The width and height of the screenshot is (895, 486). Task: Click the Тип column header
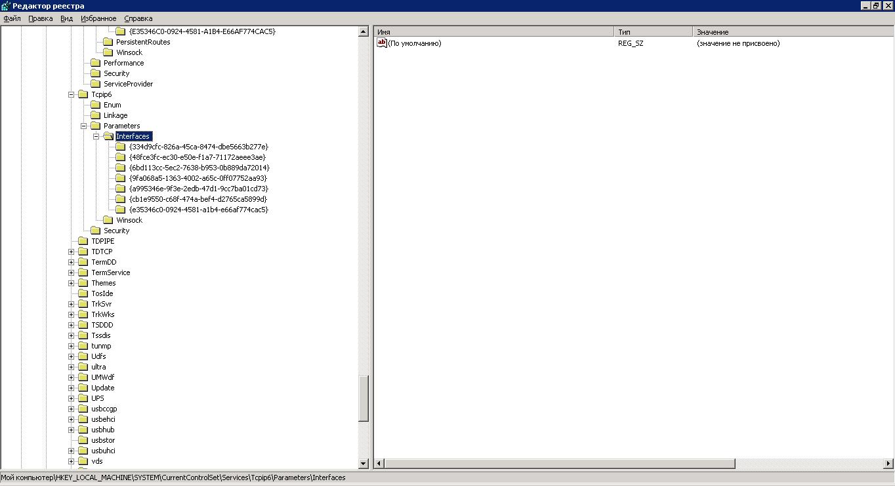654,31
